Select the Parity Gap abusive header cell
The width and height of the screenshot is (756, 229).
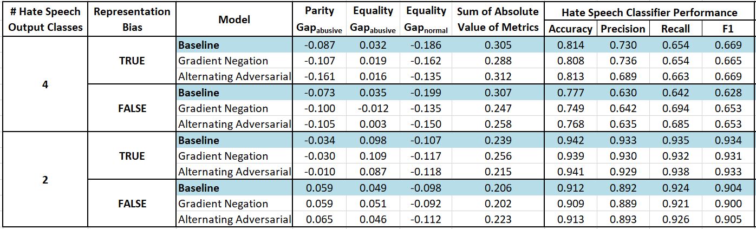320,19
